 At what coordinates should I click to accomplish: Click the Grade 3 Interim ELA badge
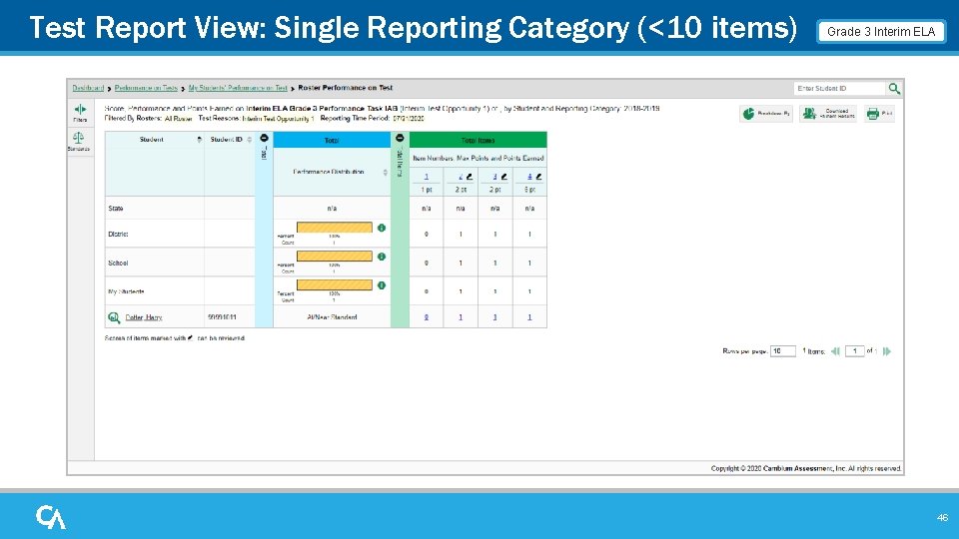881,32
